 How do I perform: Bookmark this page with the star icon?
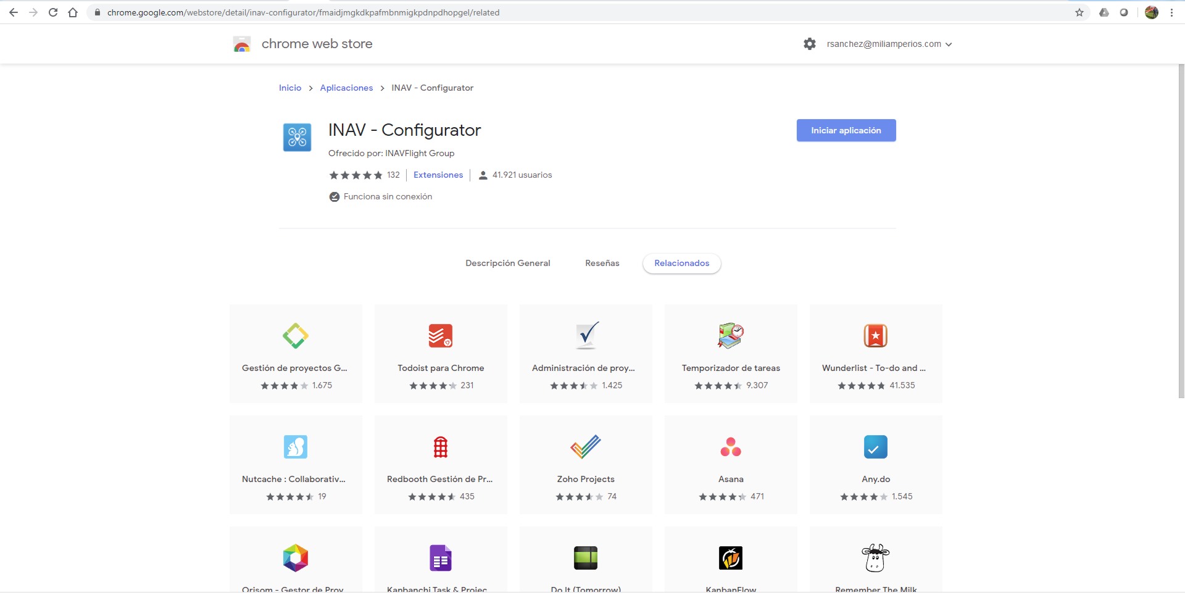[1079, 12]
